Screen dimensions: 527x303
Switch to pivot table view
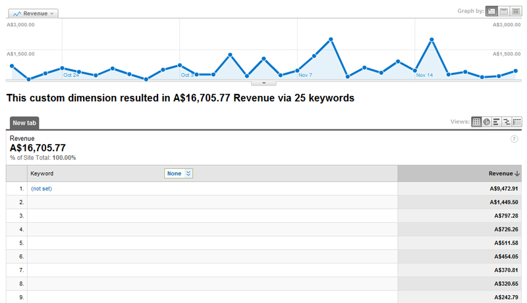pos(517,122)
